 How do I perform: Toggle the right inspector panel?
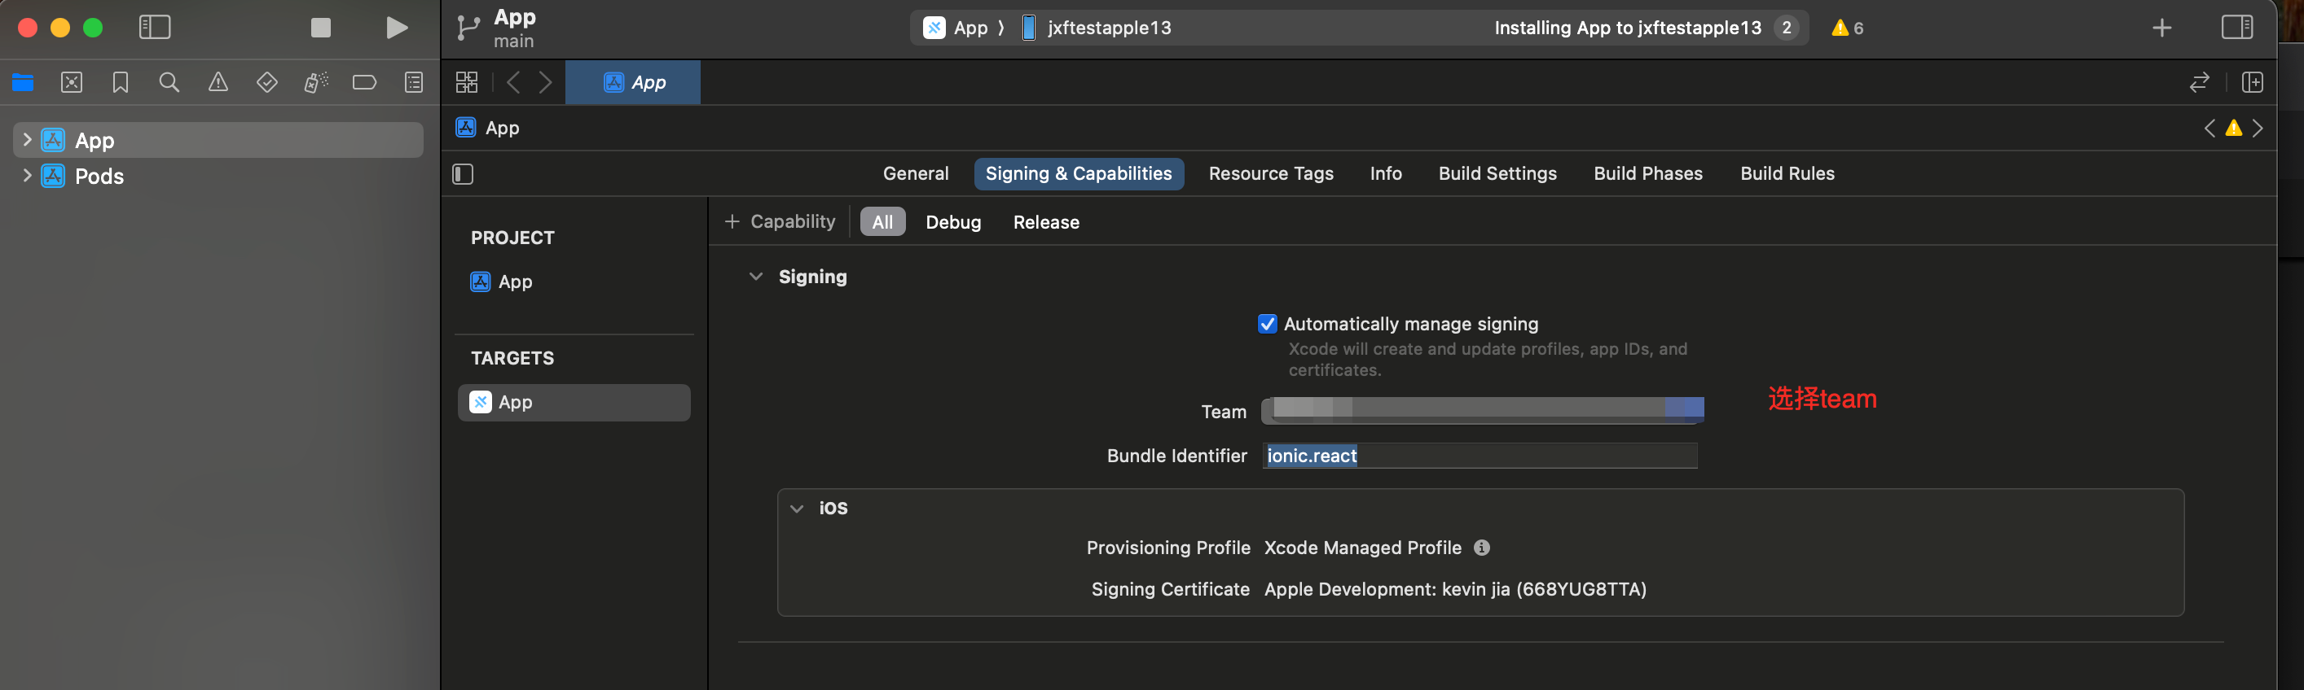coord(2236,28)
